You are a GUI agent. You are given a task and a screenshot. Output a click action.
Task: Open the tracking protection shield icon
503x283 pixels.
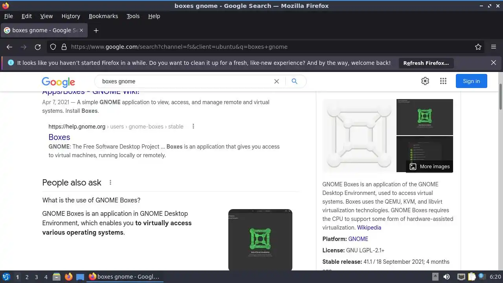pos(53,47)
